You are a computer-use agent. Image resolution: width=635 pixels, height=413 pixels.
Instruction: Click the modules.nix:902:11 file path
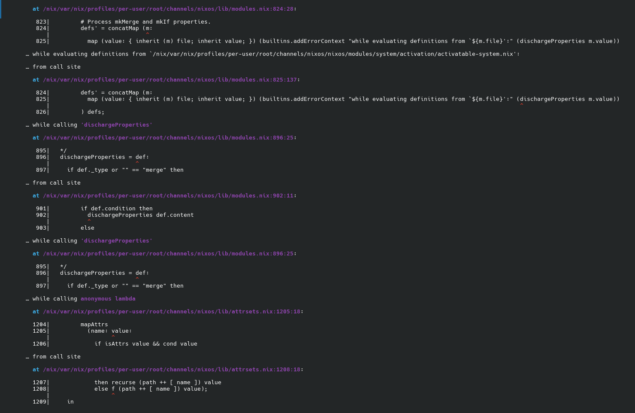point(168,195)
